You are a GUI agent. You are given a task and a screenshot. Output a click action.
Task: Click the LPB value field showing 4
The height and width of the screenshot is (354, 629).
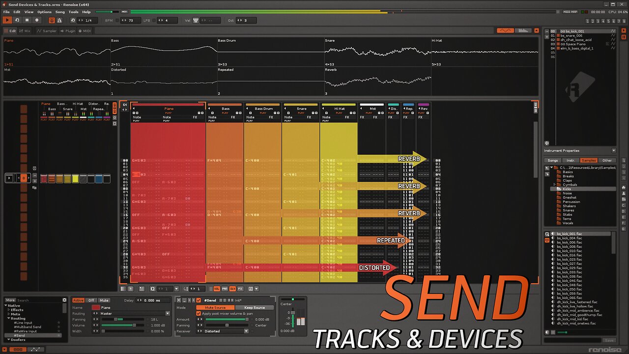(x=169, y=20)
